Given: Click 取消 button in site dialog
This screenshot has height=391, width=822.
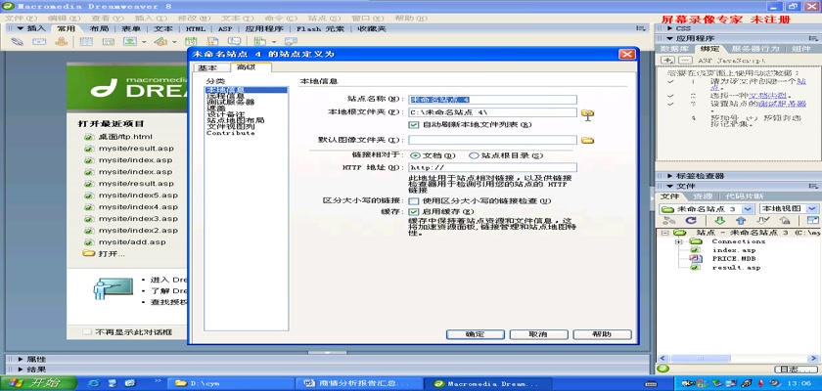Looking at the screenshot, I should point(538,334).
